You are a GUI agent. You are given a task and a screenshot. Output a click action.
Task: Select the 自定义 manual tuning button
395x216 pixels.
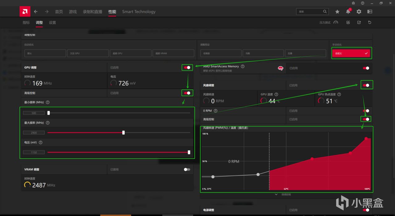351,53
